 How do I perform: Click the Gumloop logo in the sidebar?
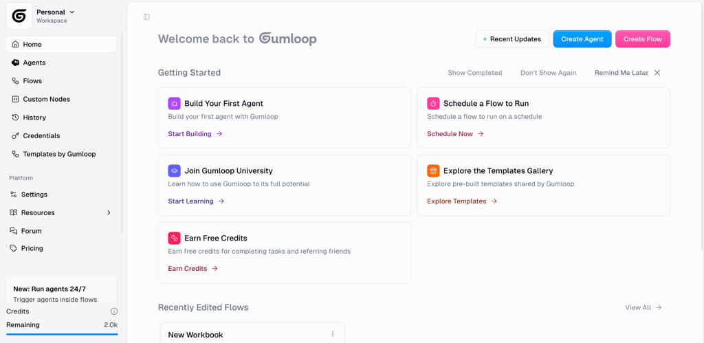pos(19,16)
